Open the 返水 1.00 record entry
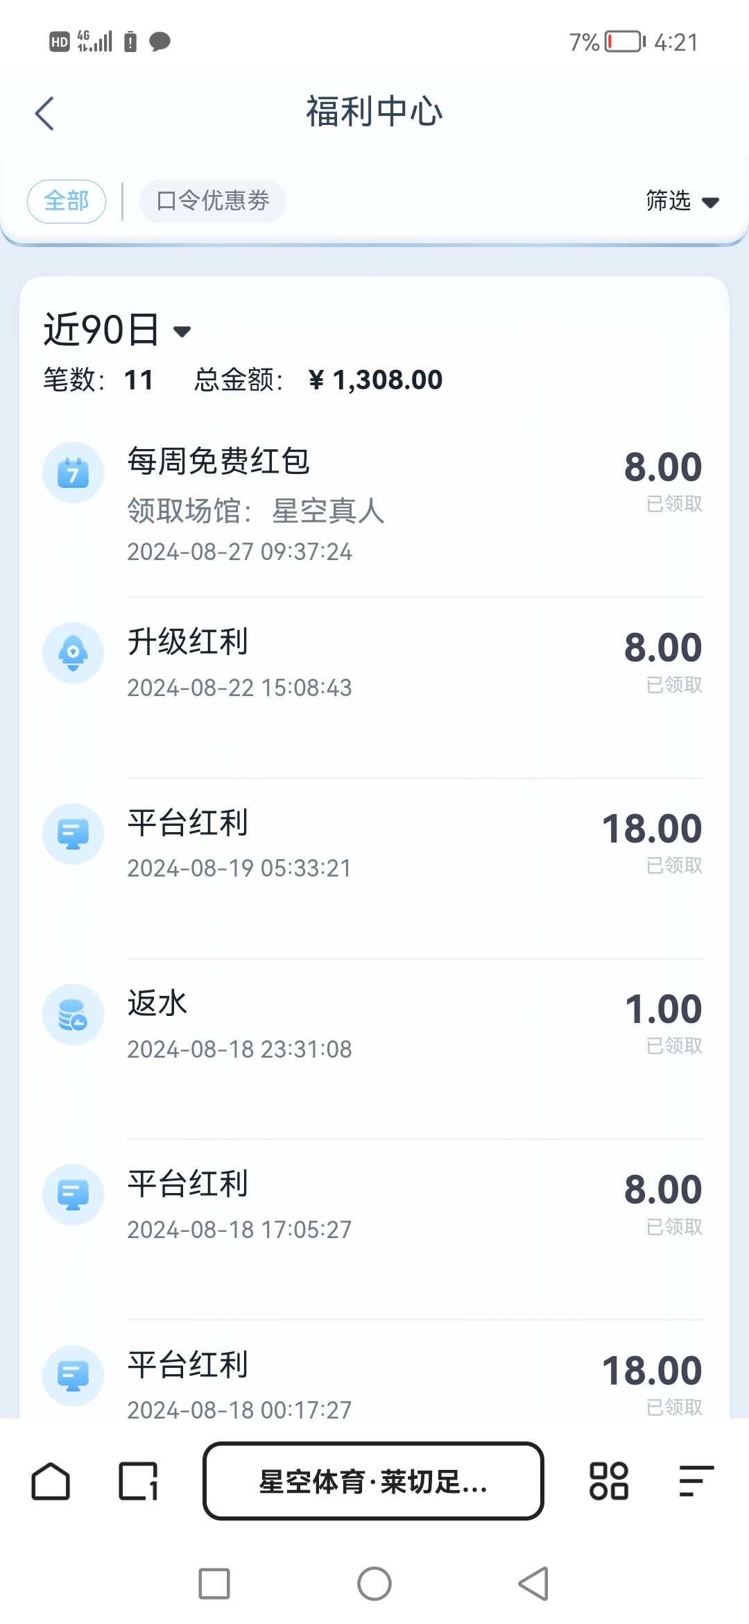 click(x=374, y=1025)
